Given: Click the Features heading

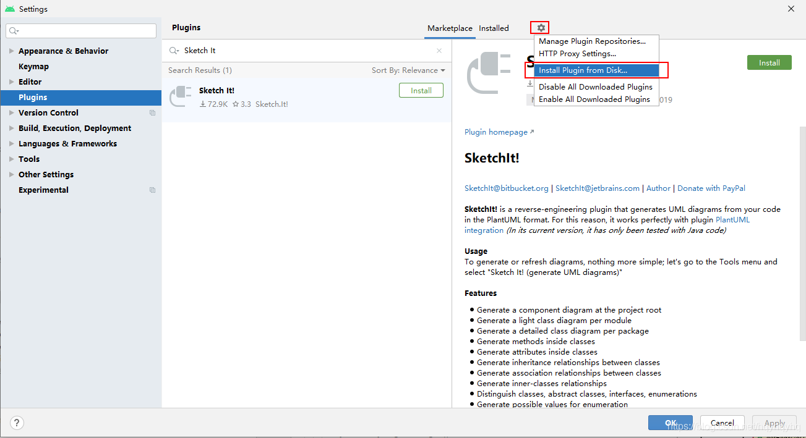Looking at the screenshot, I should point(481,293).
